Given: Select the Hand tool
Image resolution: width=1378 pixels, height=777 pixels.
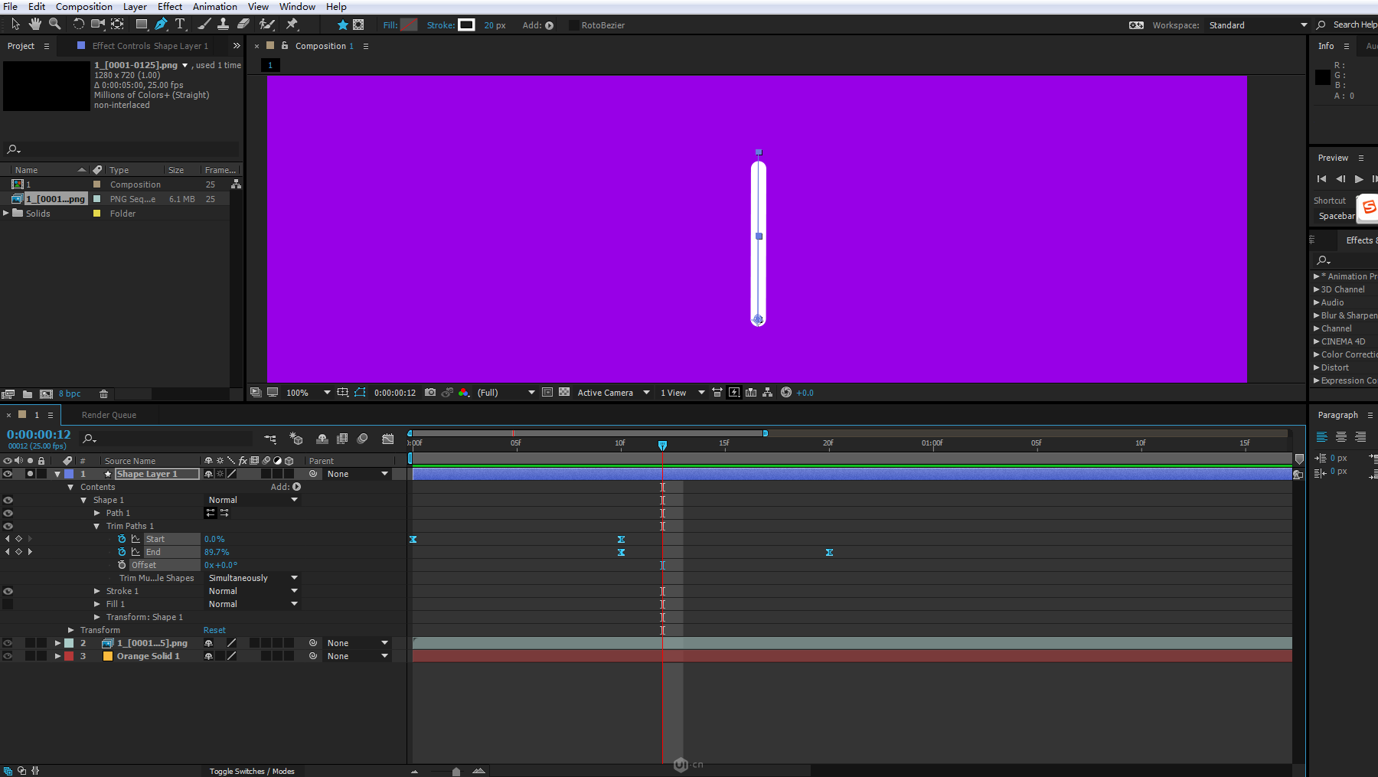Looking at the screenshot, I should pyautogui.click(x=35, y=24).
